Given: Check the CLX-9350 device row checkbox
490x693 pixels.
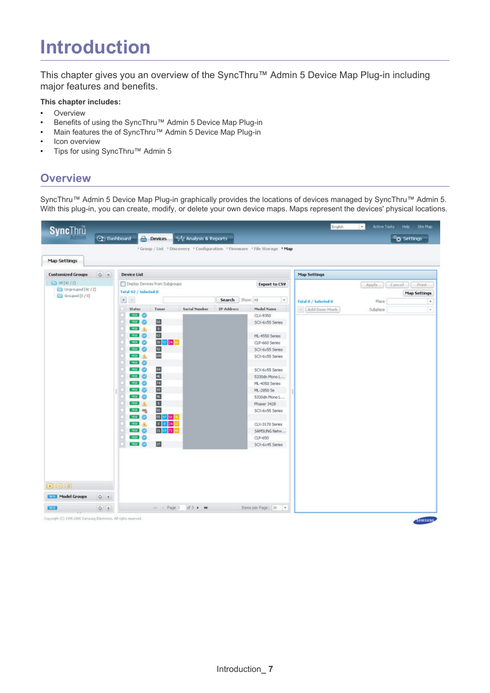Looking at the screenshot, I should point(122,315).
